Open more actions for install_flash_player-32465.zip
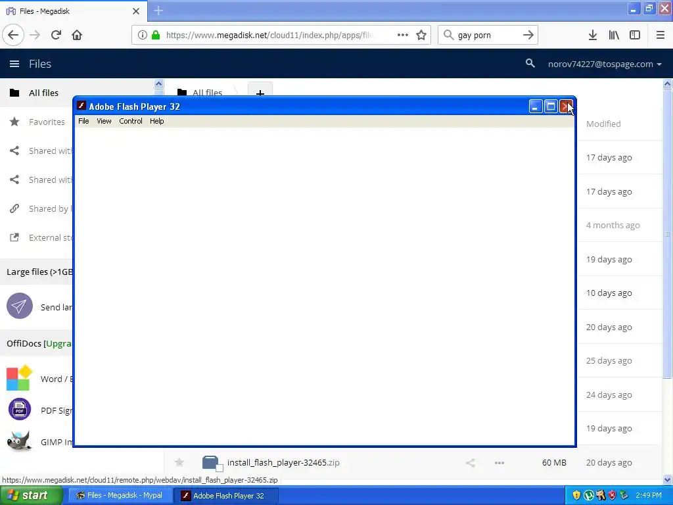This screenshot has width=673, height=505. coord(499,462)
